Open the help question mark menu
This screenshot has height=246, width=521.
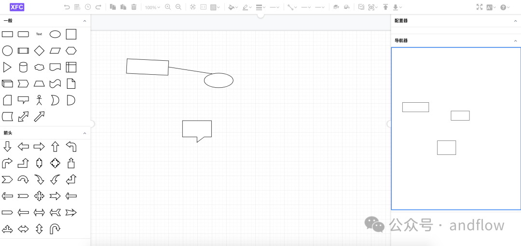click(505, 7)
